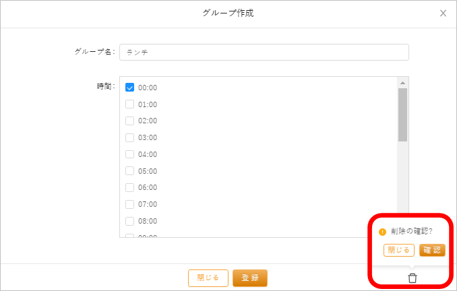
Task: Click the trash delete icon
Action: tap(413, 278)
